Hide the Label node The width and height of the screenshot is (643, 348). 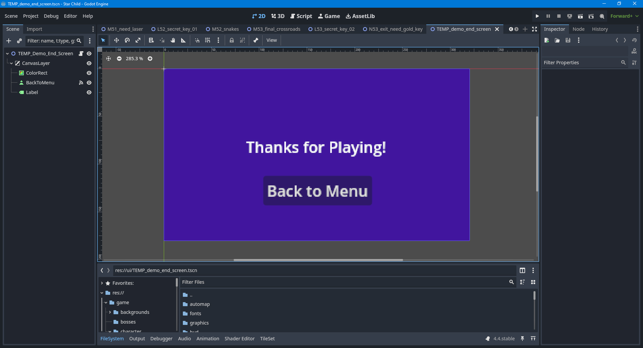point(89,92)
